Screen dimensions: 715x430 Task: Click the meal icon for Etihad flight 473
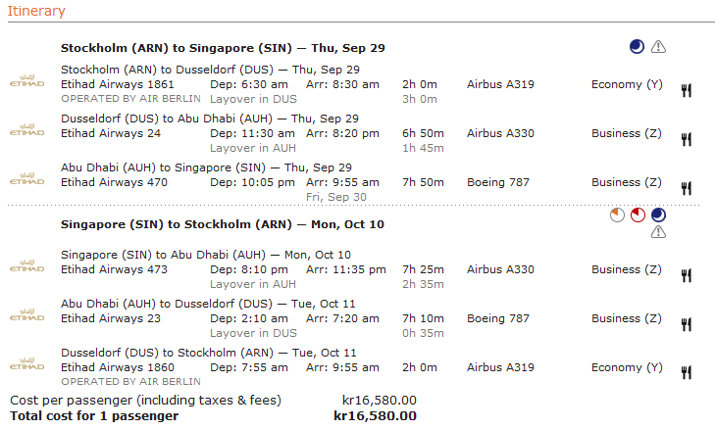click(x=687, y=275)
